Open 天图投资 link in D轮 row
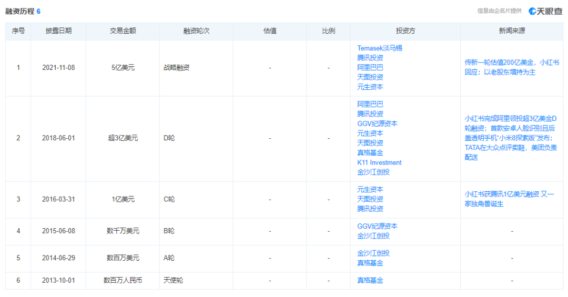The width and height of the screenshot is (568, 297). point(370,143)
